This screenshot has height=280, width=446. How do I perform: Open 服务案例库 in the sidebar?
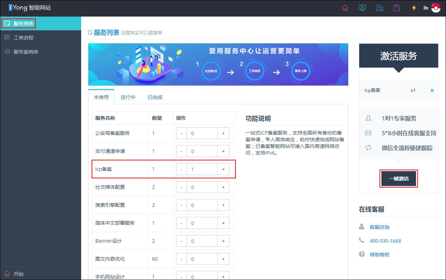coord(26,52)
